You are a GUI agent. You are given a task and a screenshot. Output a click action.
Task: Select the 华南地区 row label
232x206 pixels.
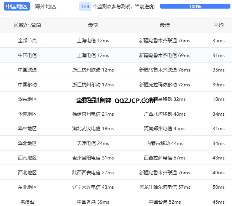27,114
